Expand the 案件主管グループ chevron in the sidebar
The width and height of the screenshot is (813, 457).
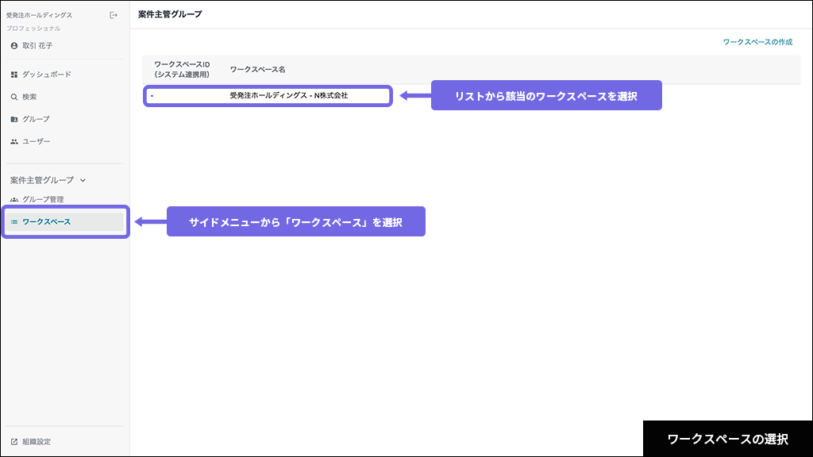pos(83,180)
